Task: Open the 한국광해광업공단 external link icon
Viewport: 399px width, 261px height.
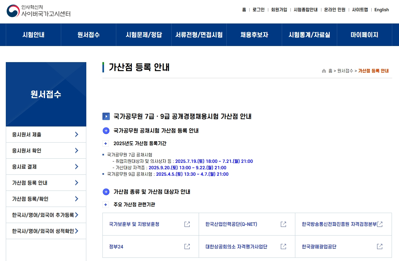Action: click(380, 247)
